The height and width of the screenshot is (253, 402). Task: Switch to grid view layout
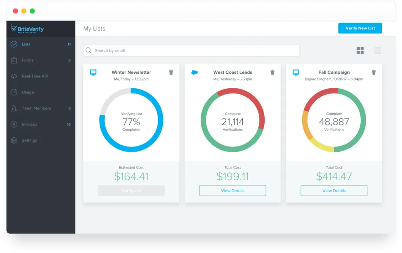[360, 50]
